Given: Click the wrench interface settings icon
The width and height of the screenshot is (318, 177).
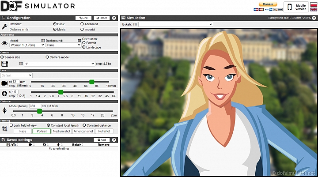Looking at the screenshot, I should [4, 26].
